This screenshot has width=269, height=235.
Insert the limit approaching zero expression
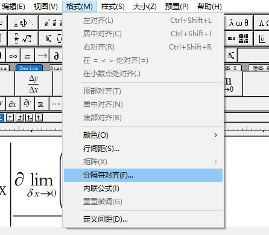point(233,83)
